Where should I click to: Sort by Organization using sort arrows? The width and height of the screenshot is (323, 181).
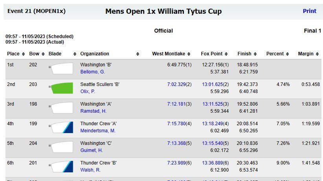(138, 54)
